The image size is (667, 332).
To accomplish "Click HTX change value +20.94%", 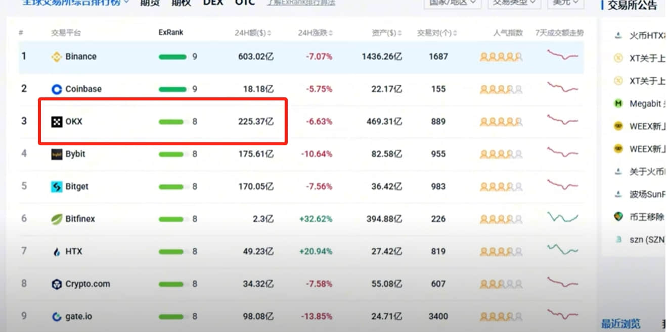I will pyautogui.click(x=316, y=252).
